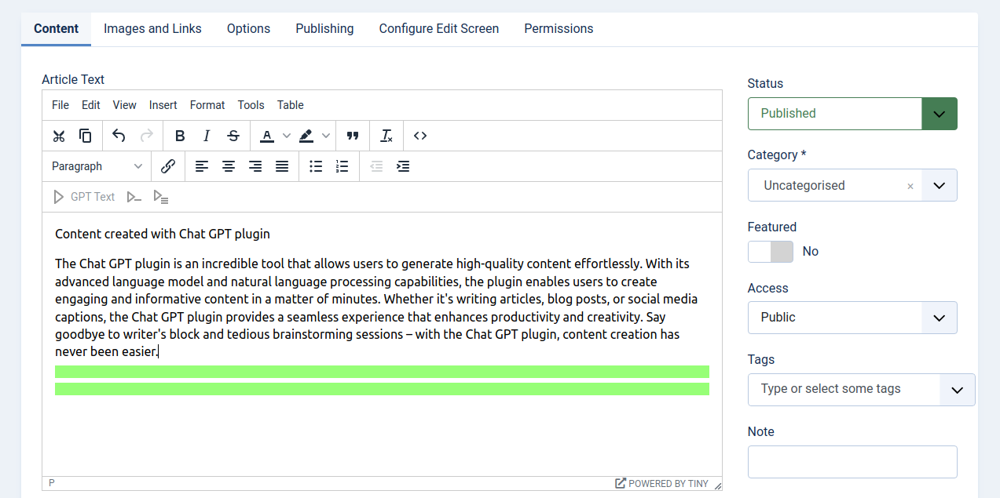Click the Article Text label
The image size is (1000, 498).
pos(73,79)
